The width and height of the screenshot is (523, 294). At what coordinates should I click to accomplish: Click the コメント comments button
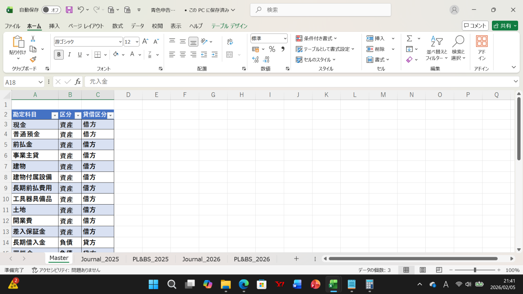[x=475, y=26]
